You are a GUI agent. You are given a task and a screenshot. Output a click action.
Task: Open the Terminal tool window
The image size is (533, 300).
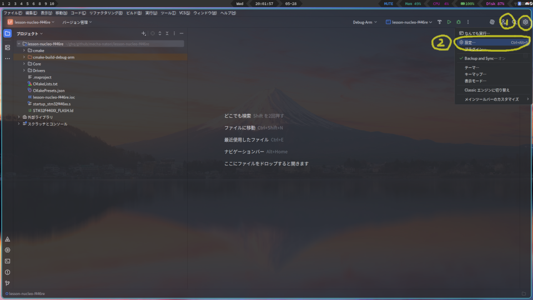coord(7,261)
